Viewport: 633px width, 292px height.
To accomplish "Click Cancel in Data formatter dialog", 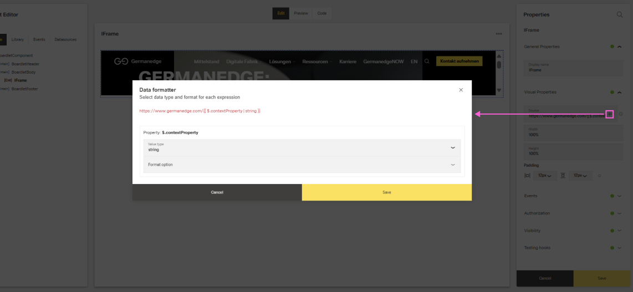I will [217, 192].
